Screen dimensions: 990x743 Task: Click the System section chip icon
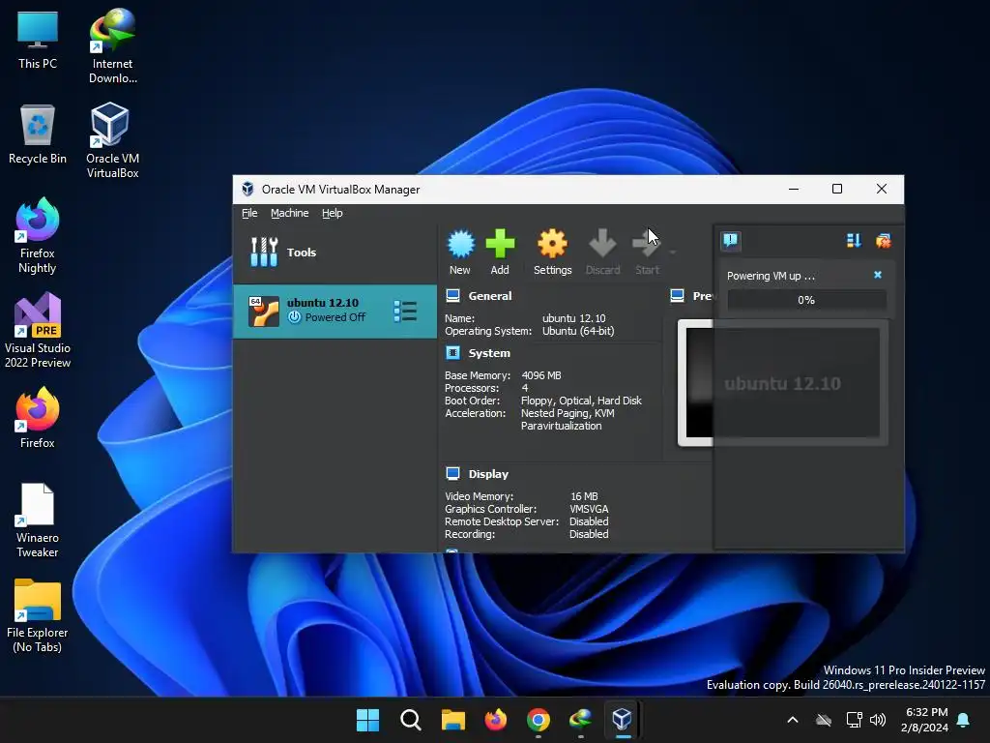tap(452, 352)
